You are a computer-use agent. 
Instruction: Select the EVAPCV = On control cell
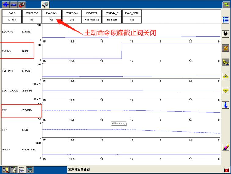pyautogui.click(x=52, y=17)
